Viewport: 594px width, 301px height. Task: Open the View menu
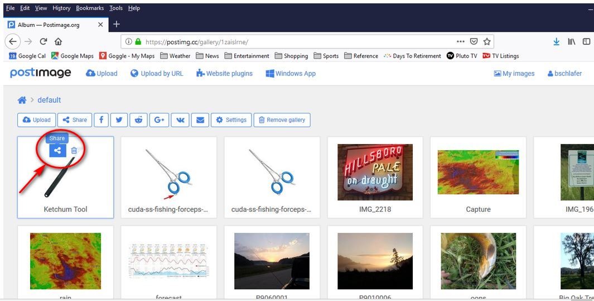(x=41, y=8)
